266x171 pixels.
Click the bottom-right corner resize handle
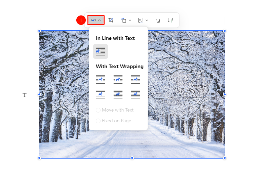(225, 158)
